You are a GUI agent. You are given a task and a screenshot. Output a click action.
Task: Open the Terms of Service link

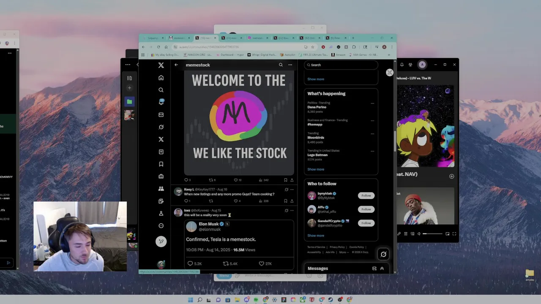click(316, 247)
